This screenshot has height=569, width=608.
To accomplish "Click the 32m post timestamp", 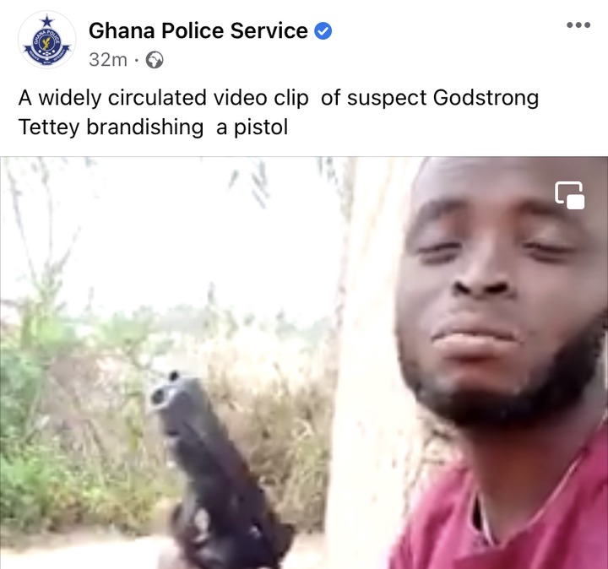I will pyautogui.click(x=108, y=60).
